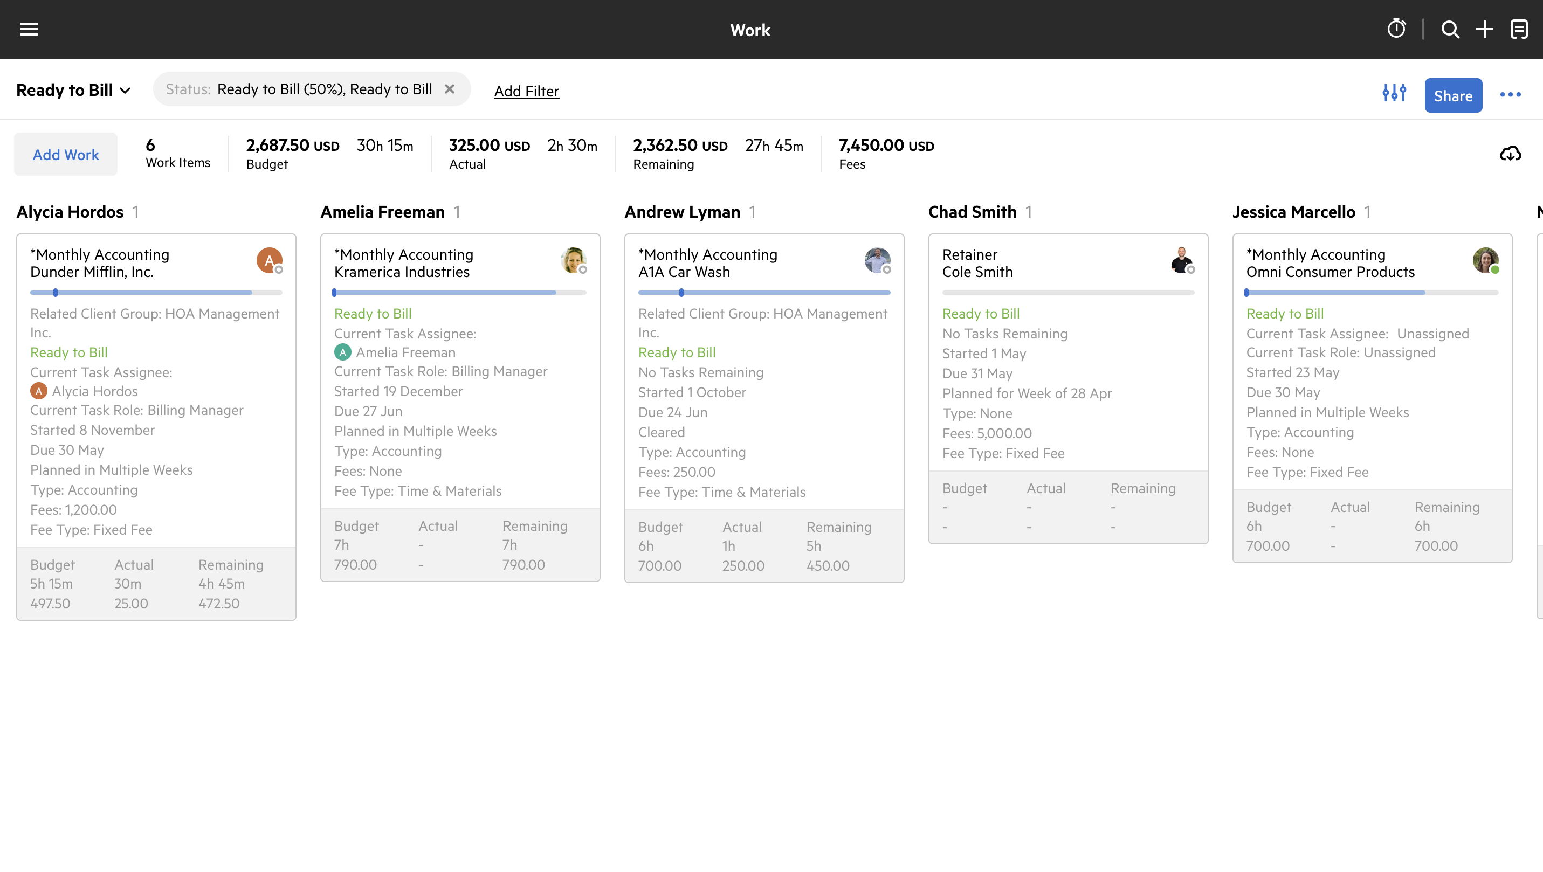Click the Status filter value chip

point(324,89)
